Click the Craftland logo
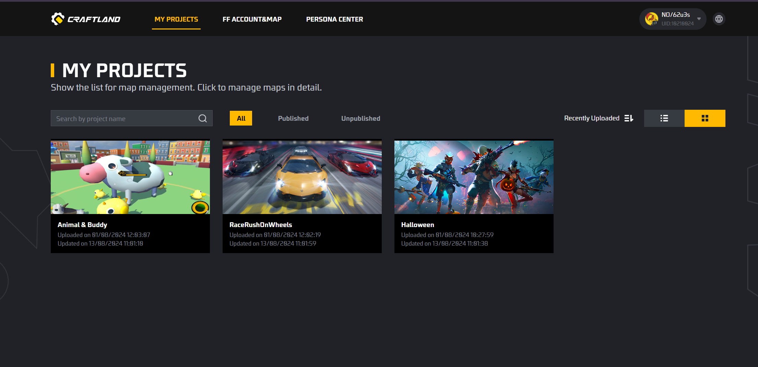This screenshot has height=367, width=758. point(85,19)
